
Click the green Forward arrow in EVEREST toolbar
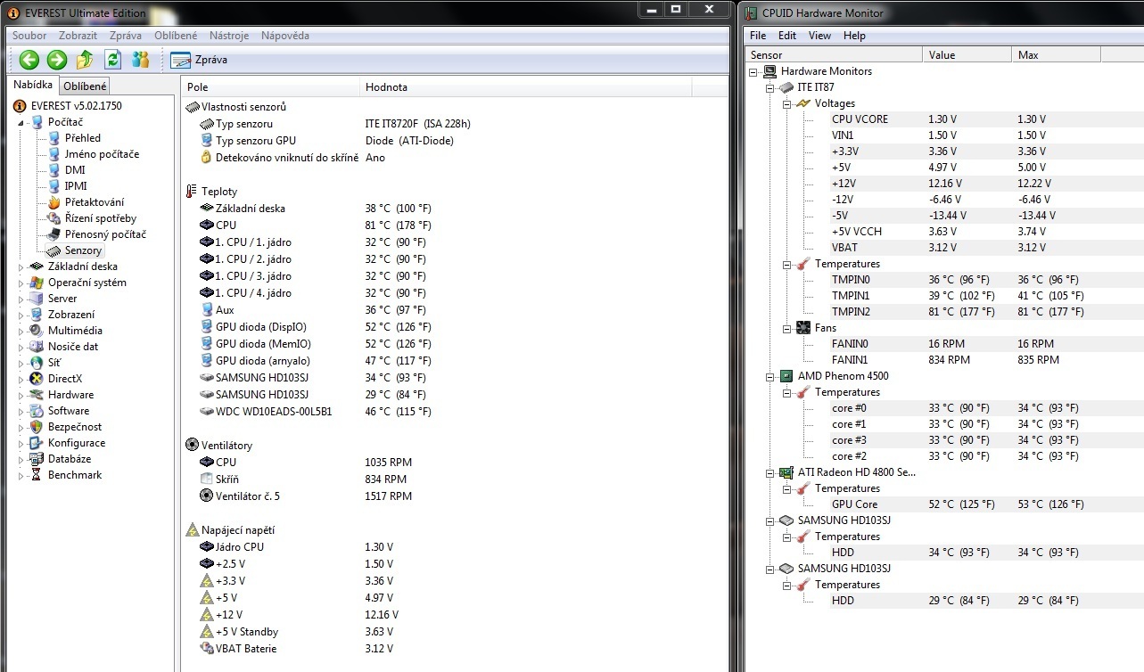(x=57, y=60)
